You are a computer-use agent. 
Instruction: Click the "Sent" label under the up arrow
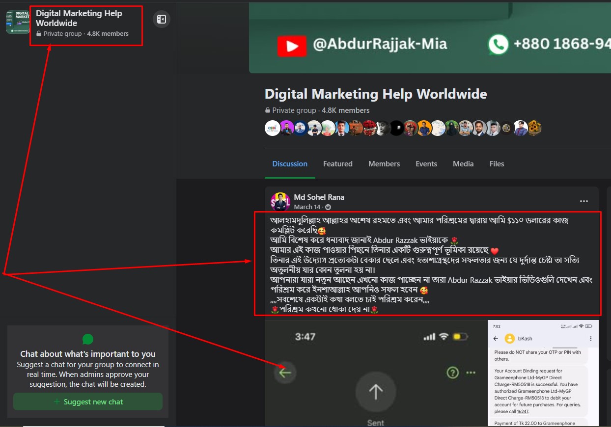tap(376, 423)
